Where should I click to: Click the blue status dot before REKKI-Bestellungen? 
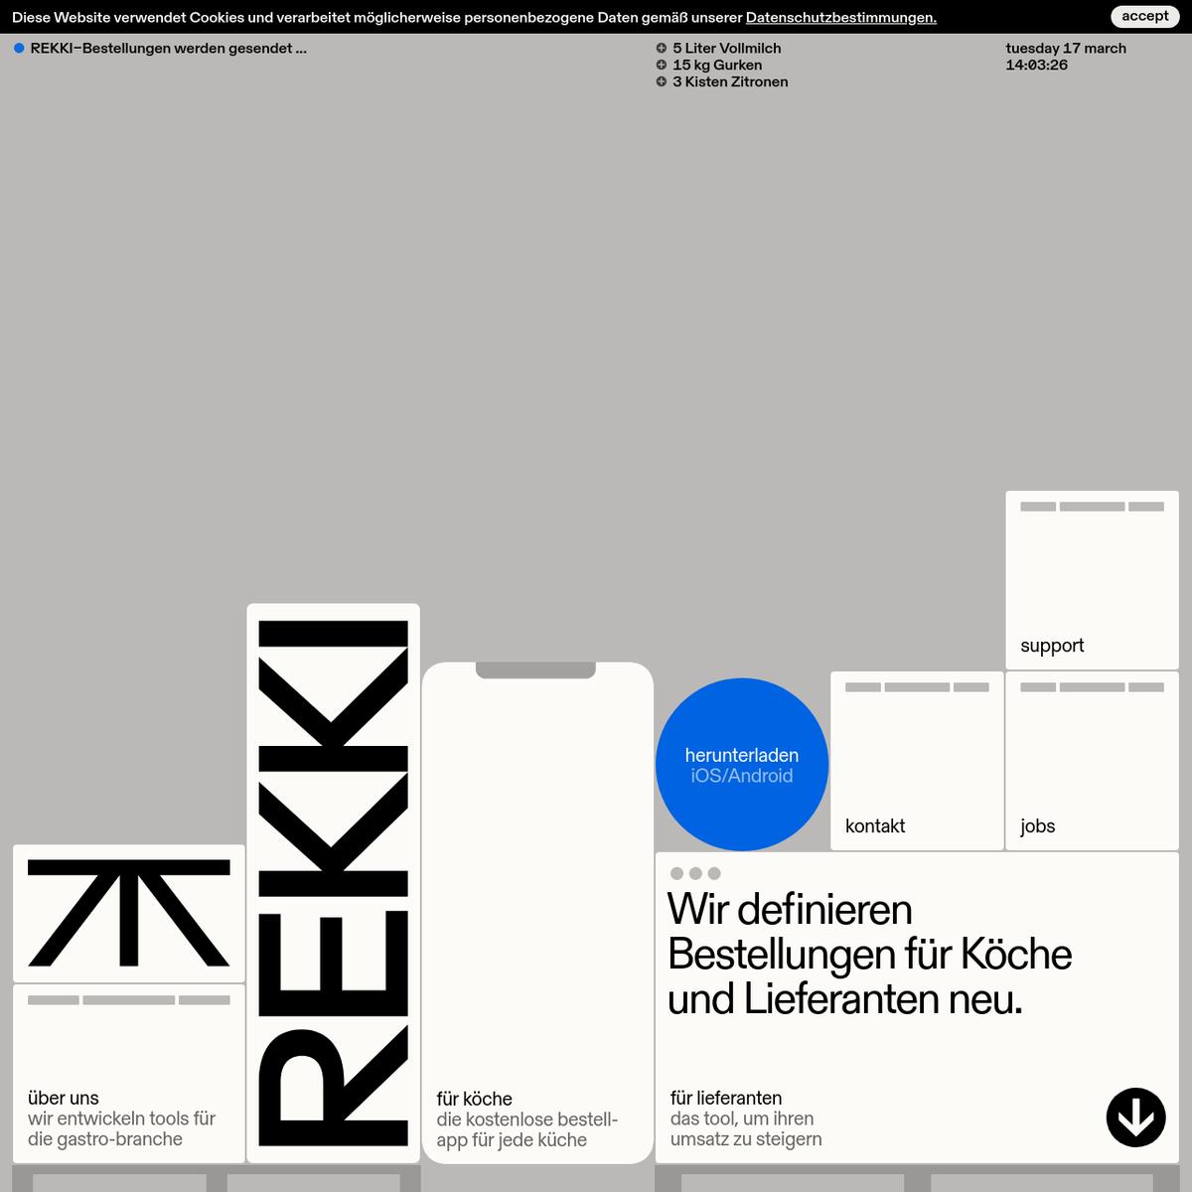tap(19, 48)
